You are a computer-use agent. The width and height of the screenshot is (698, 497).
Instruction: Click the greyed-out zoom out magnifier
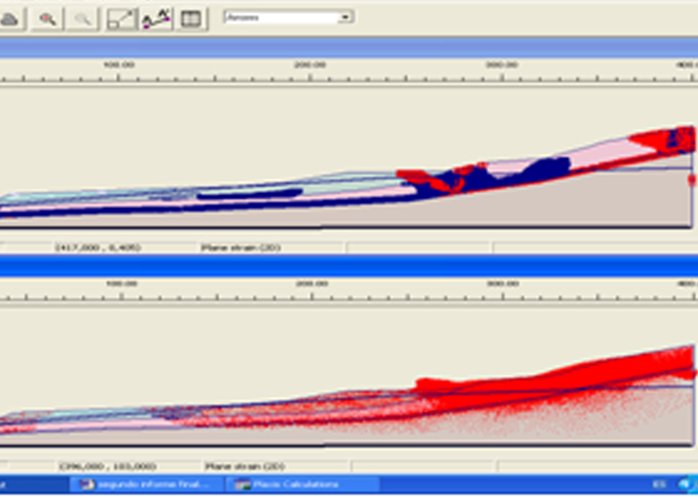click(x=83, y=19)
